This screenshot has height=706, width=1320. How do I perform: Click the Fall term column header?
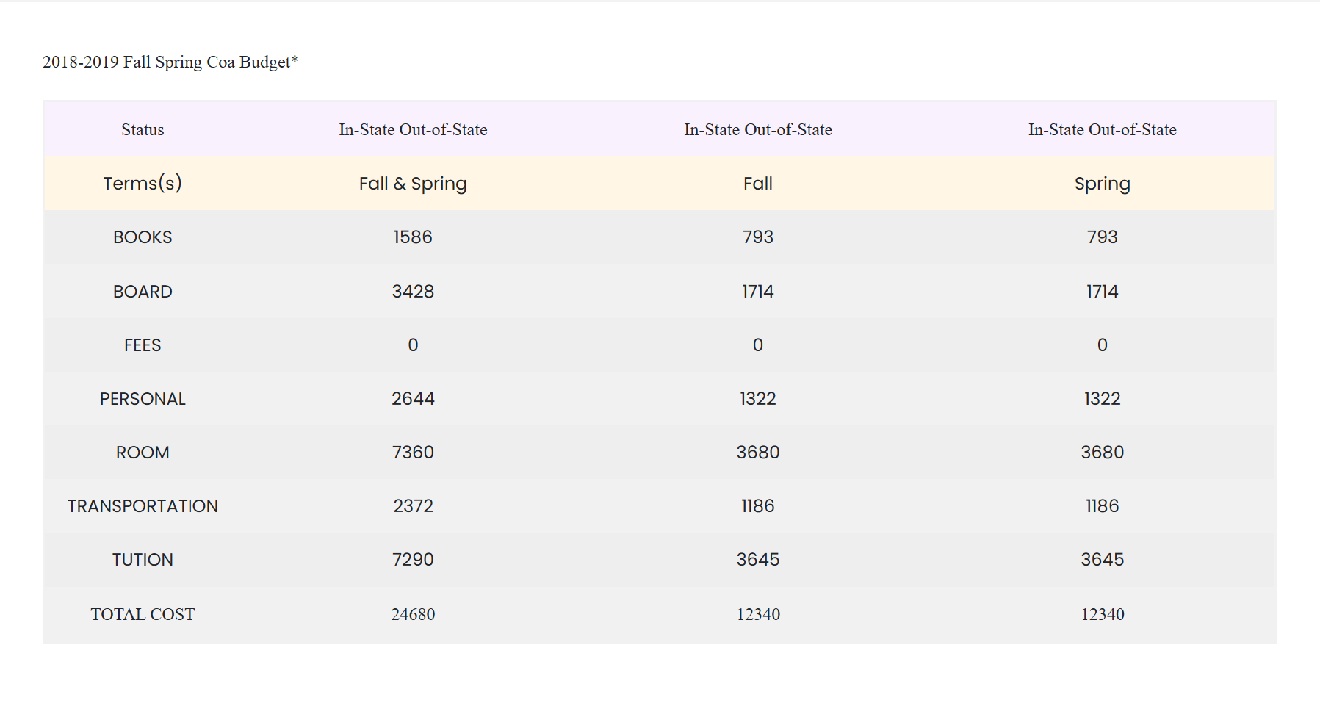pyautogui.click(x=757, y=184)
